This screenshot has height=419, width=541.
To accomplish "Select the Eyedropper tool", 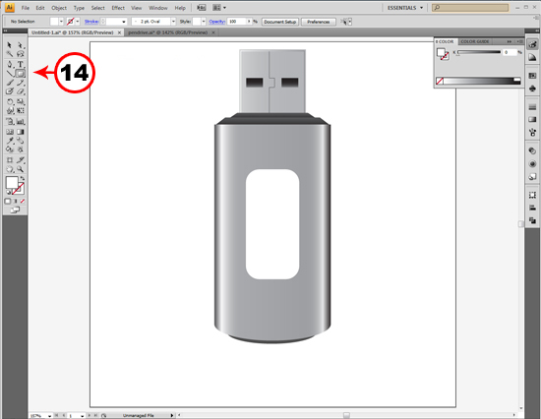I will coord(10,141).
